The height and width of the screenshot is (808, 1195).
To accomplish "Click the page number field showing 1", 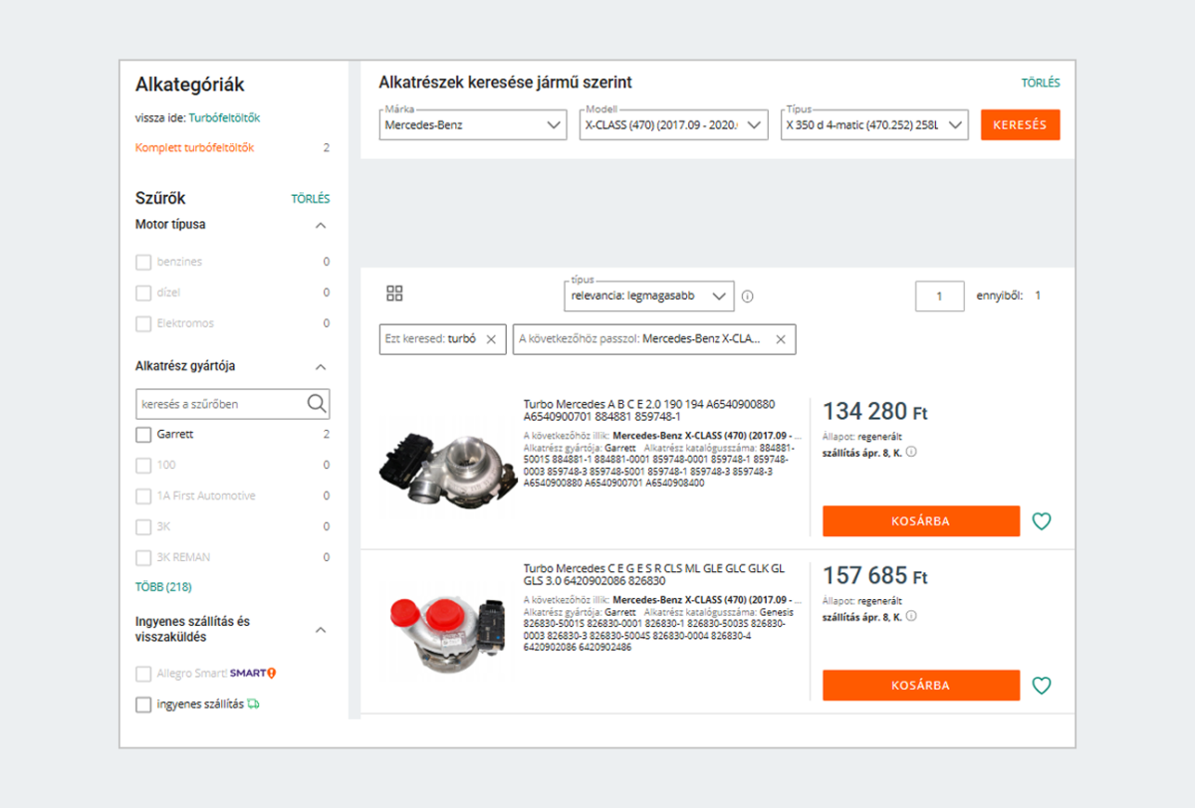I will coord(940,297).
